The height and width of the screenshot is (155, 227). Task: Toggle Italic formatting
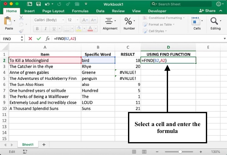45,29
